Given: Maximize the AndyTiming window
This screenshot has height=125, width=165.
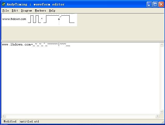Looking at the screenshot, I should pos(155,4).
